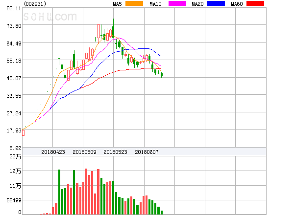The height and width of the screenshot is (215, 294).
Task: Select the MA20 legend label
Action: pos(197,4)
